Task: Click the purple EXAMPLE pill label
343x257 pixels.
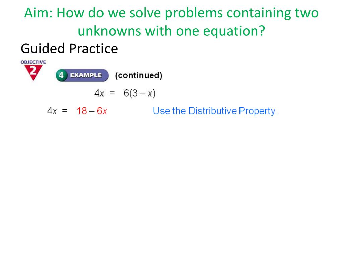Action: point(86,75)
